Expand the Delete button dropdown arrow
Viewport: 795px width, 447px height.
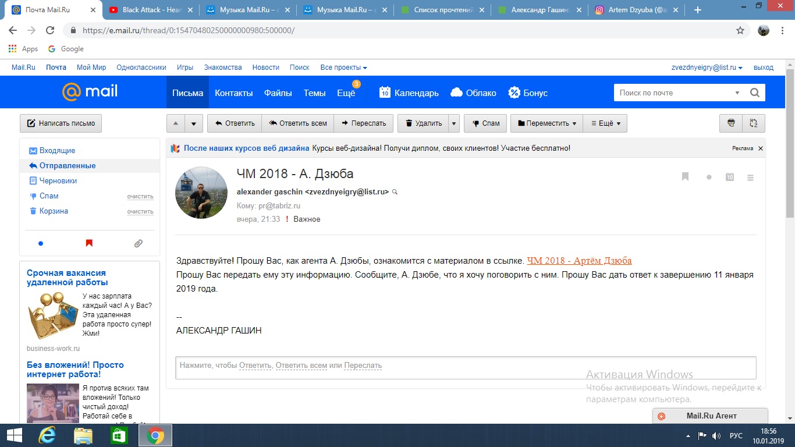tap(455, 123)
